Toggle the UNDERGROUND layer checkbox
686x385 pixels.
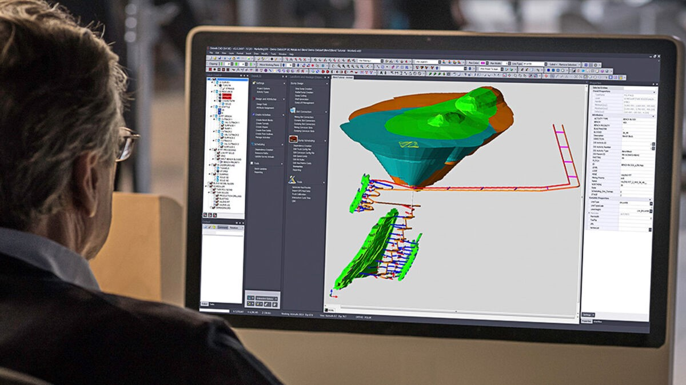pyautogui.click(x=212, y=166)
